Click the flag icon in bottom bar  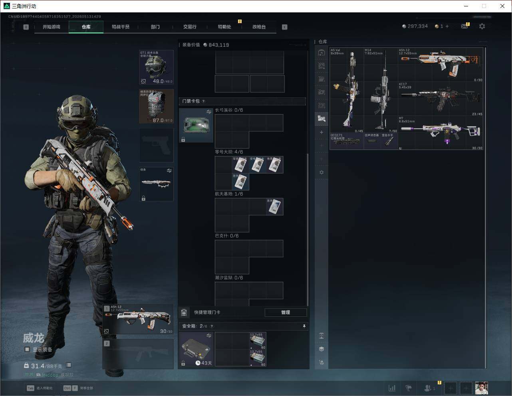pyautogui.click(x=409, y=388)
